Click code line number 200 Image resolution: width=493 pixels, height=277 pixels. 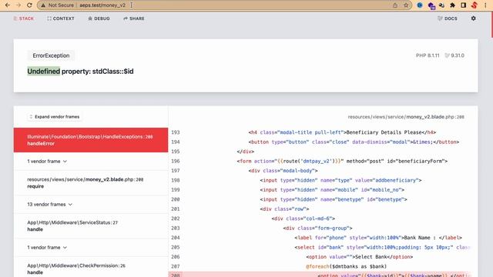pos(176,199)
